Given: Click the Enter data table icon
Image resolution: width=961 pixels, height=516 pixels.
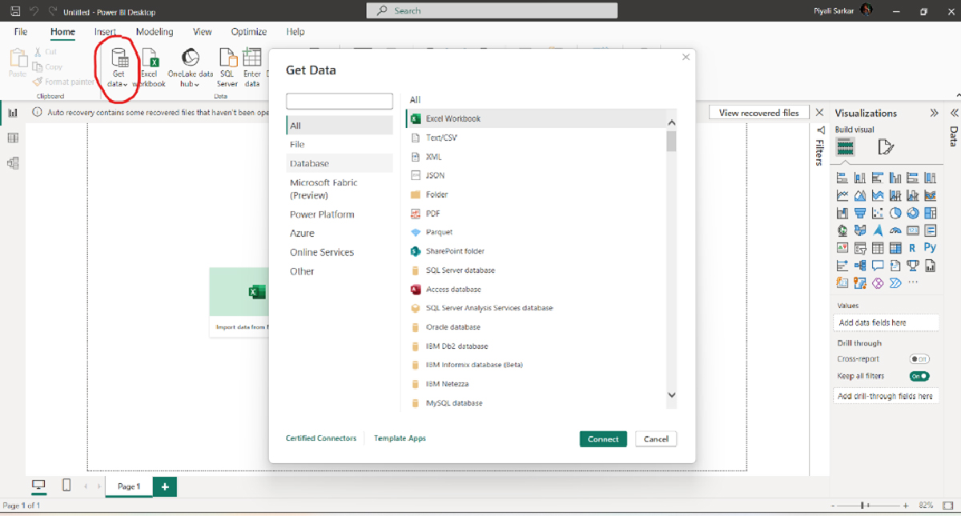Looking at the screenshot, I should pos(252,58).
